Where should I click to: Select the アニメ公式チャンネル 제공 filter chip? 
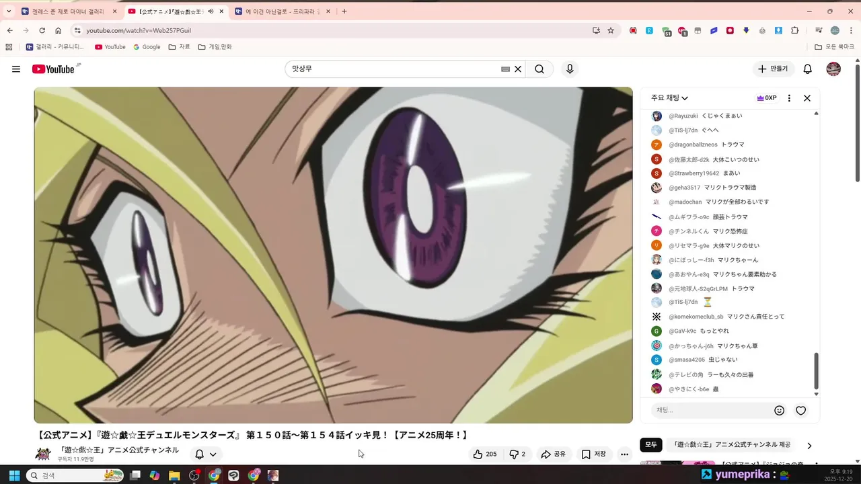tap(732, 445)
